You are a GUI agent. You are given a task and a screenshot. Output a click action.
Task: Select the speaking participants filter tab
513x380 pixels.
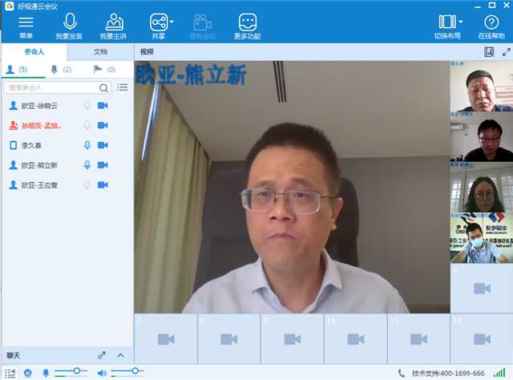(x=60, y=70)
